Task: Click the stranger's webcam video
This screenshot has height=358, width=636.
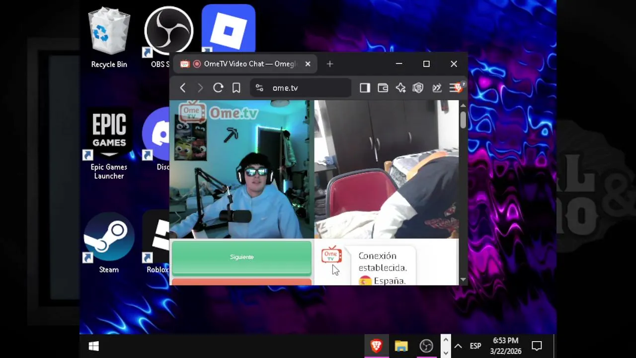Action: (386, 170)
